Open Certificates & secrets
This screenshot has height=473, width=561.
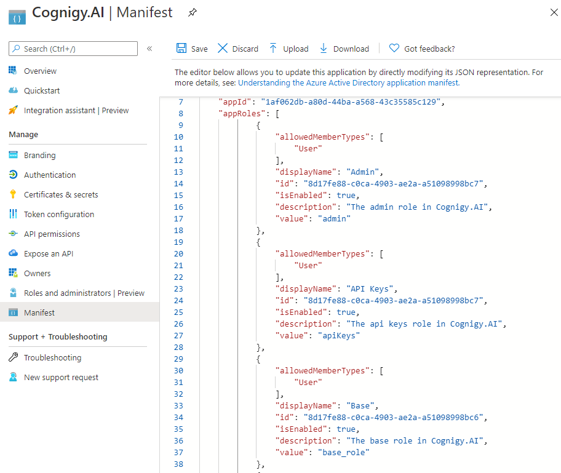click(61, 194)
